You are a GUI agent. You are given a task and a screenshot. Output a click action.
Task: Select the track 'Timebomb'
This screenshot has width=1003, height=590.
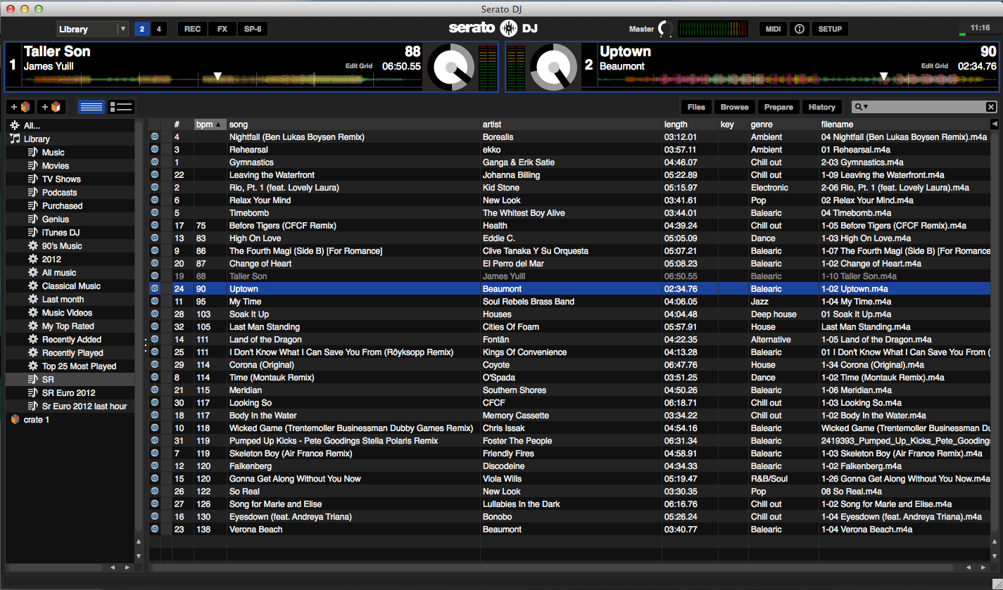[x=569, y=213]
